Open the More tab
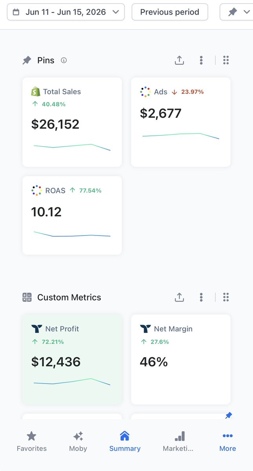 pyautogui.click(x=228, y=442)
